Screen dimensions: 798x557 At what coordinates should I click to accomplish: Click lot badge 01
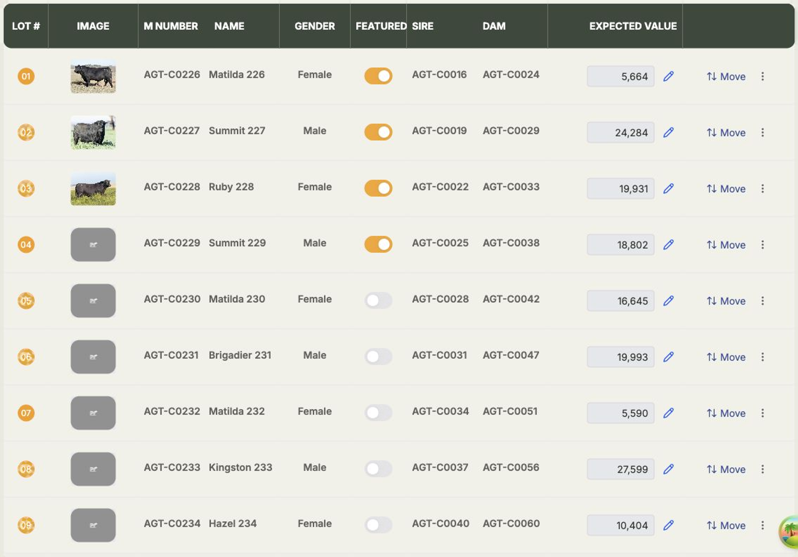[x=26, y=76]
